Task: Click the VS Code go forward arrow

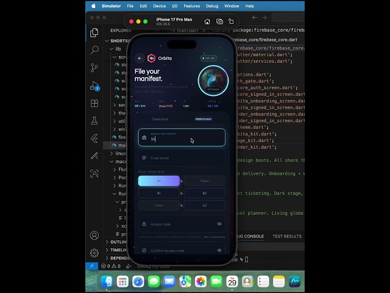Action: [264, 18]
